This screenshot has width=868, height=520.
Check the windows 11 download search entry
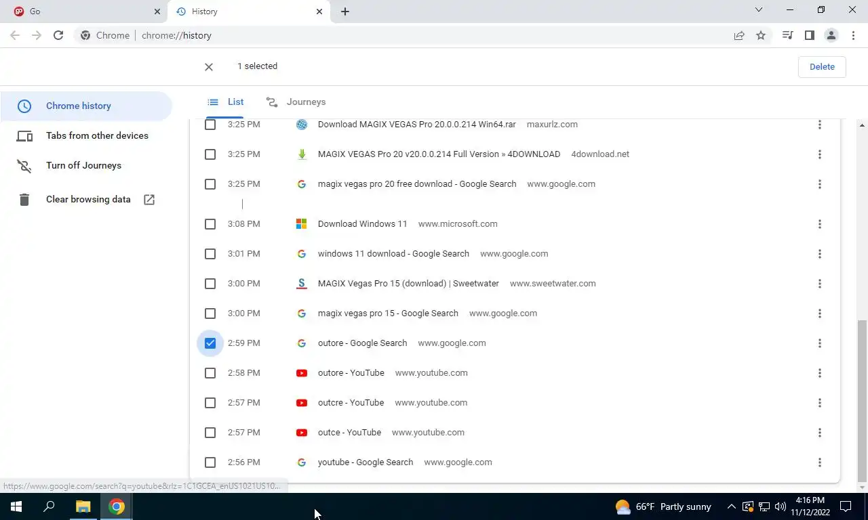pyautogui.click(x=210, y=254)
